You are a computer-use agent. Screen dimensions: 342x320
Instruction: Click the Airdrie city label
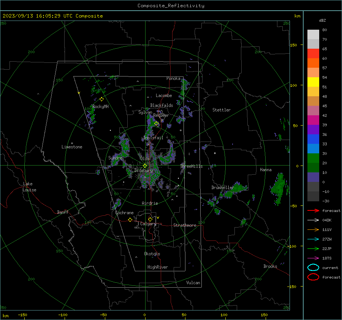pos(150,203)
